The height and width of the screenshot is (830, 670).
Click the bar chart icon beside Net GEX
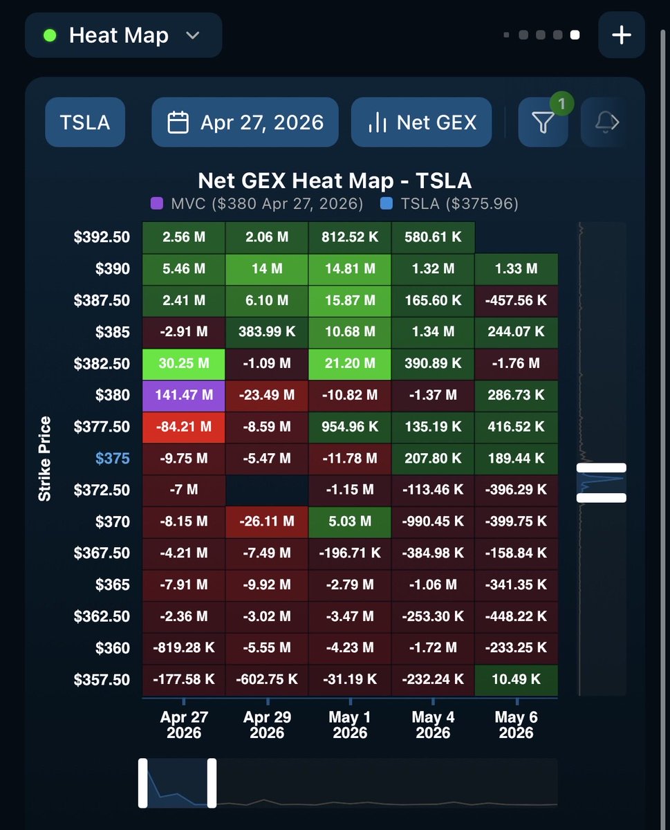pos(378,123)
